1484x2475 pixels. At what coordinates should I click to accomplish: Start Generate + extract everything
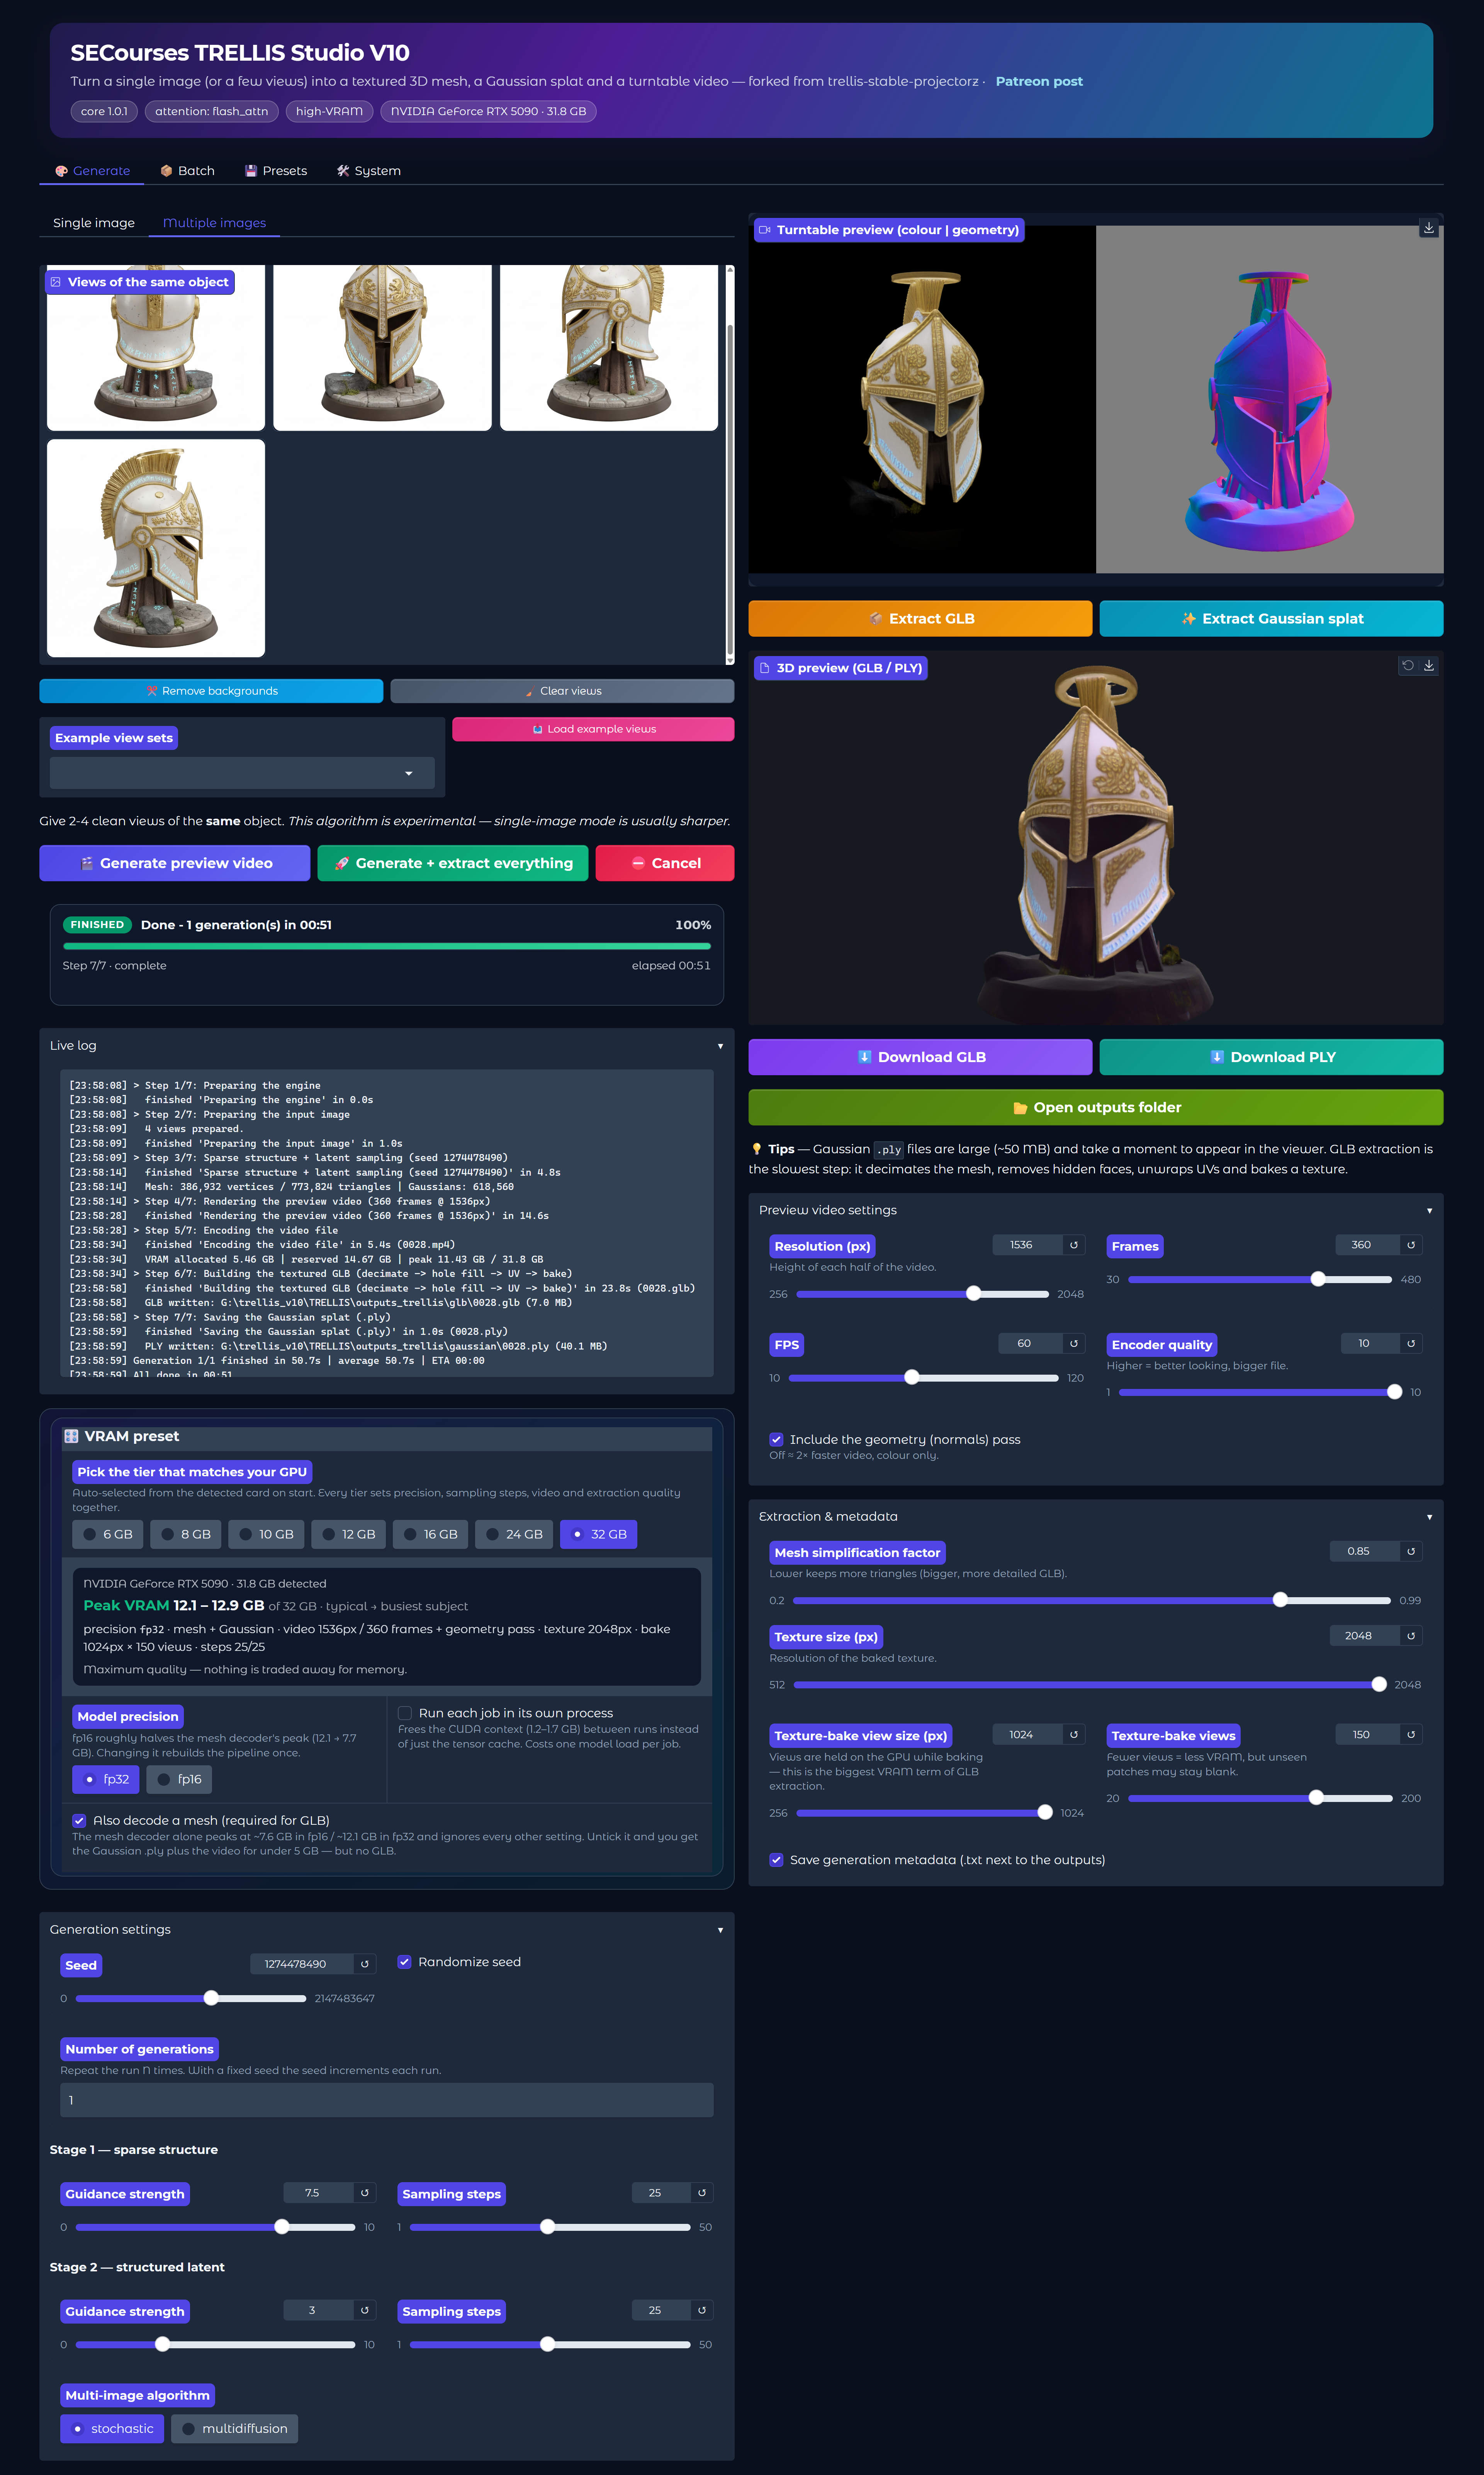(453, 863)
